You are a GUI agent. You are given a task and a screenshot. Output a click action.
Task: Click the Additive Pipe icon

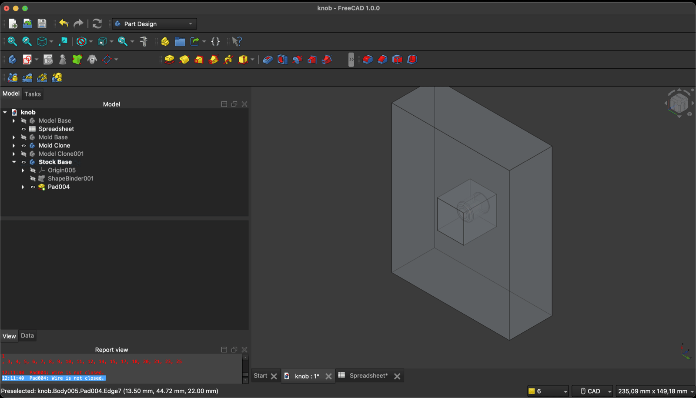coord(214,59)
